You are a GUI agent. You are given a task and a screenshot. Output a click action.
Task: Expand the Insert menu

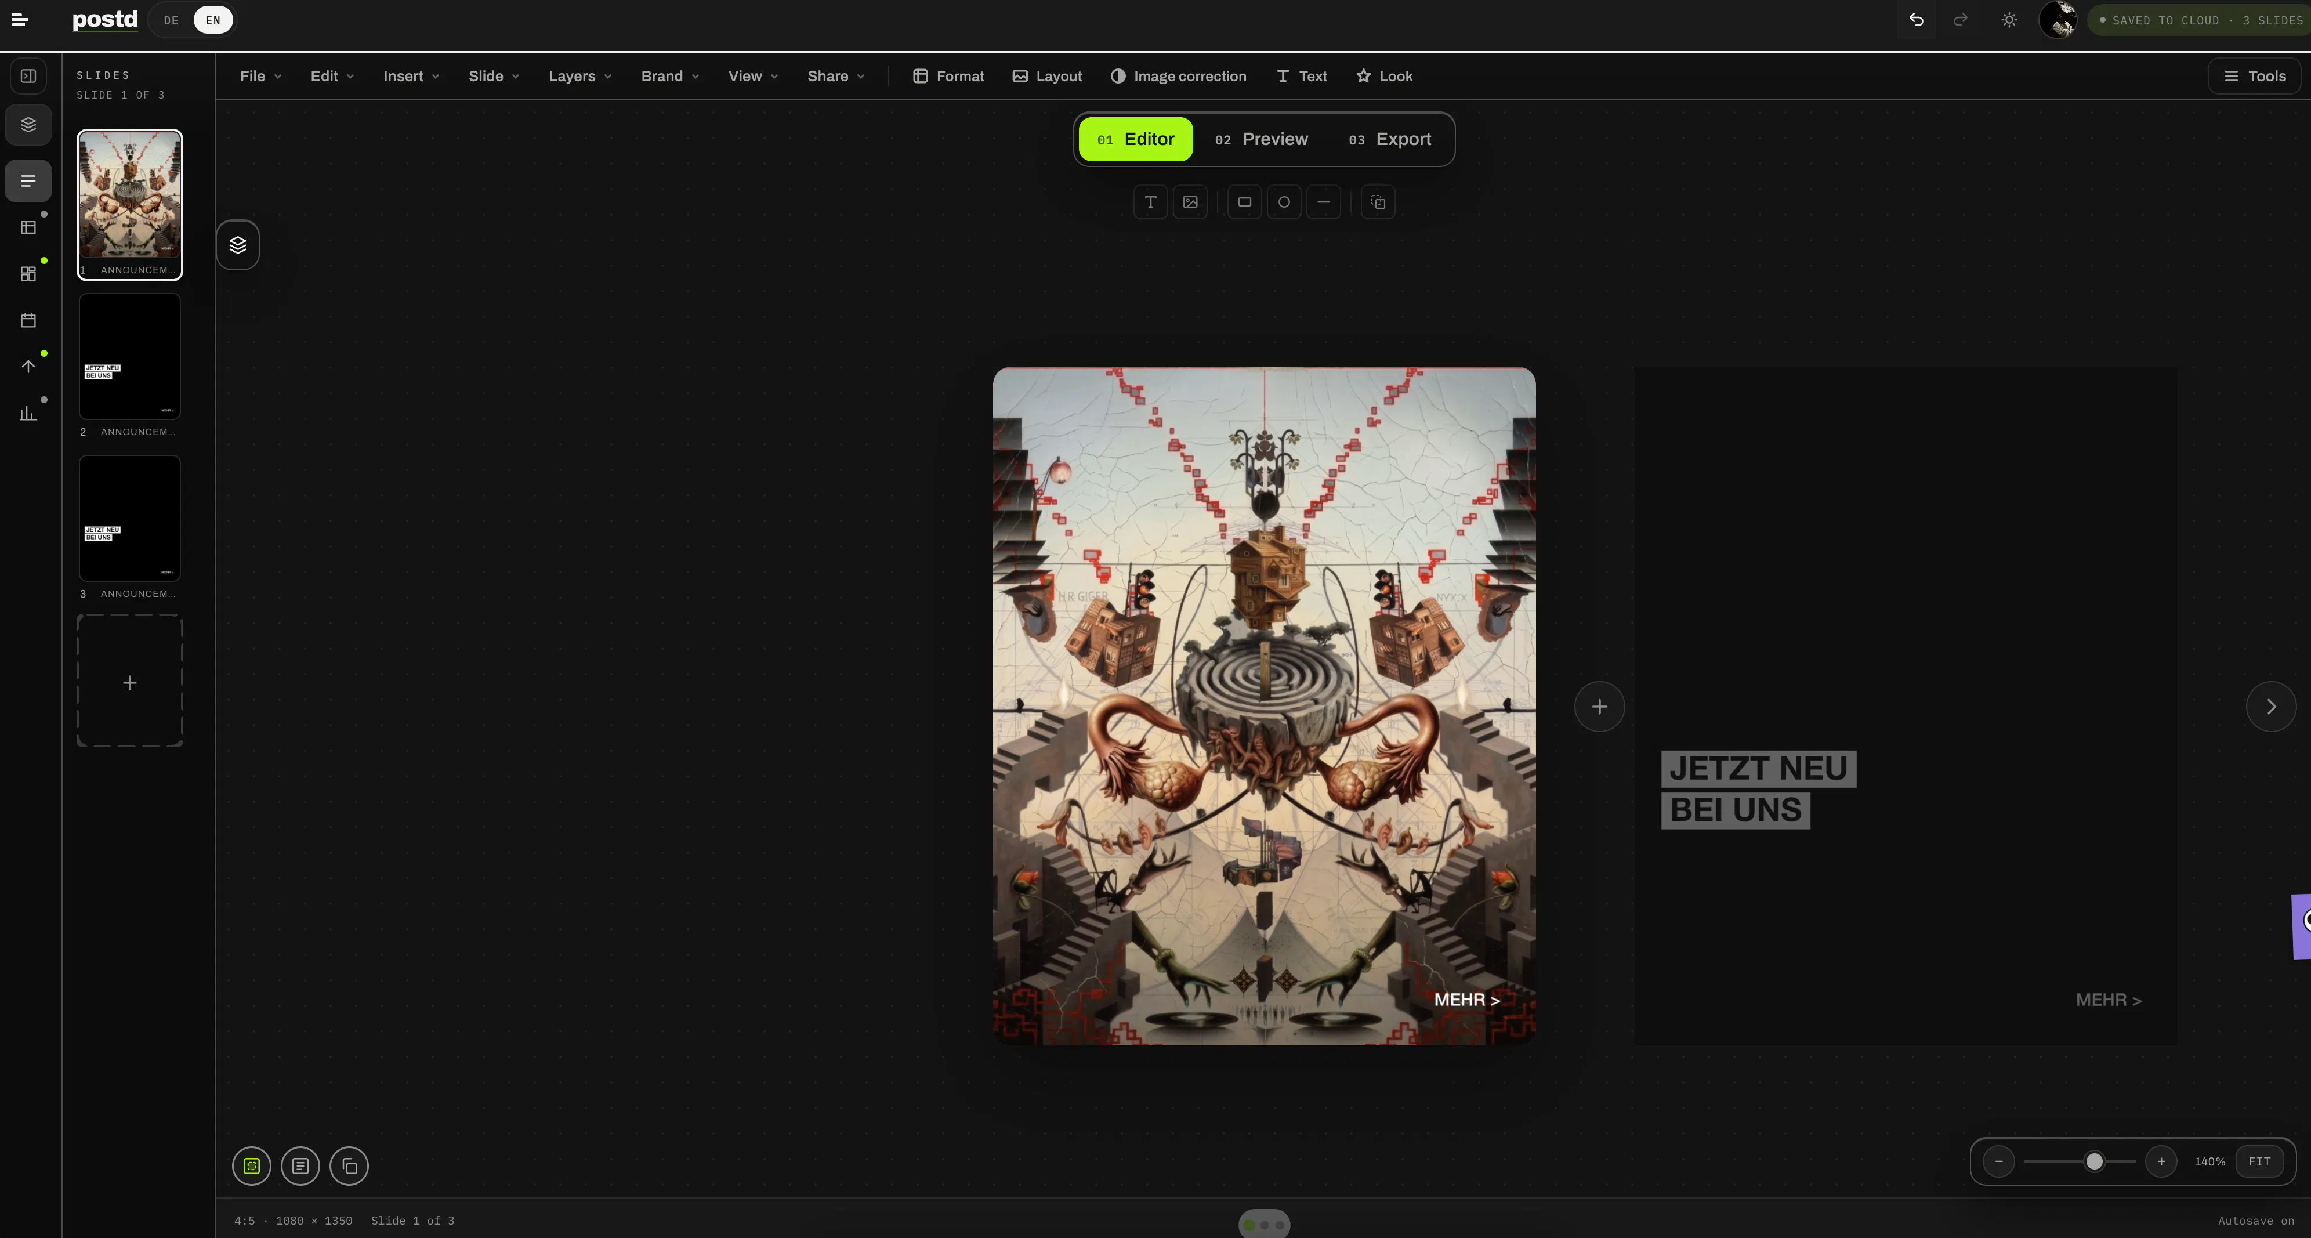[411, 76]
